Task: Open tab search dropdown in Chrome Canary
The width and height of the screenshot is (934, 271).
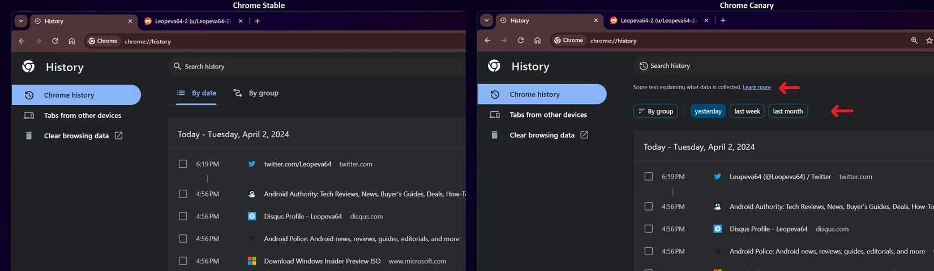Action: click(x=486, y=20)
